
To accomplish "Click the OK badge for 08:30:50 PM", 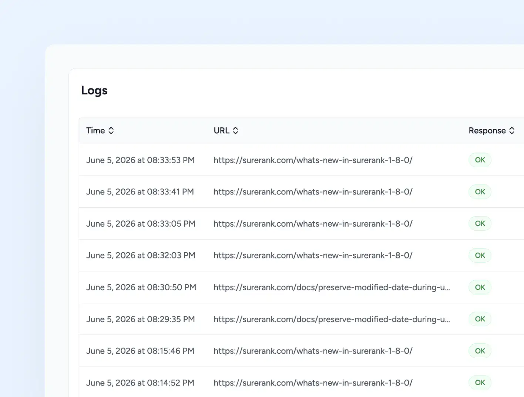I will 480,287.
